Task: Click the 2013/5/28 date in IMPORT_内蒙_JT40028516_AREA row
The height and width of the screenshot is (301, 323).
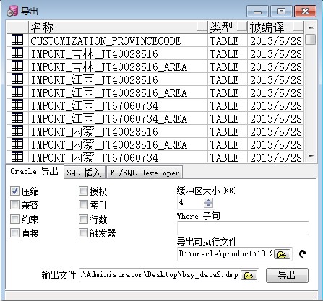Action: 276,144
